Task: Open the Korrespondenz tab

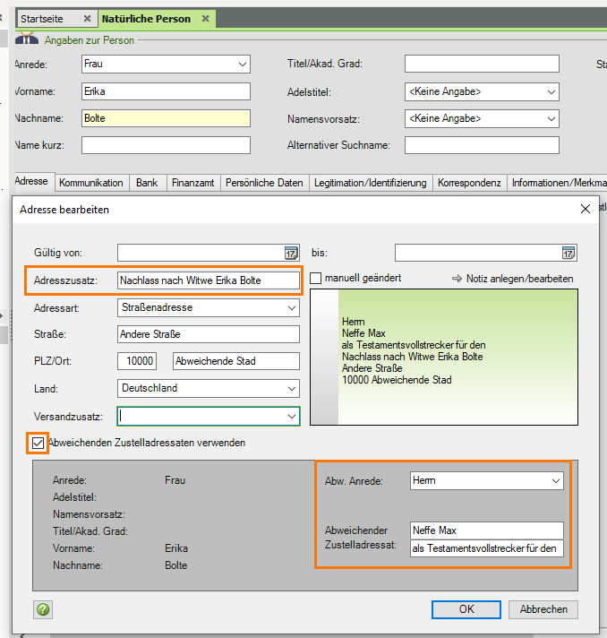Action: [469, 183]
